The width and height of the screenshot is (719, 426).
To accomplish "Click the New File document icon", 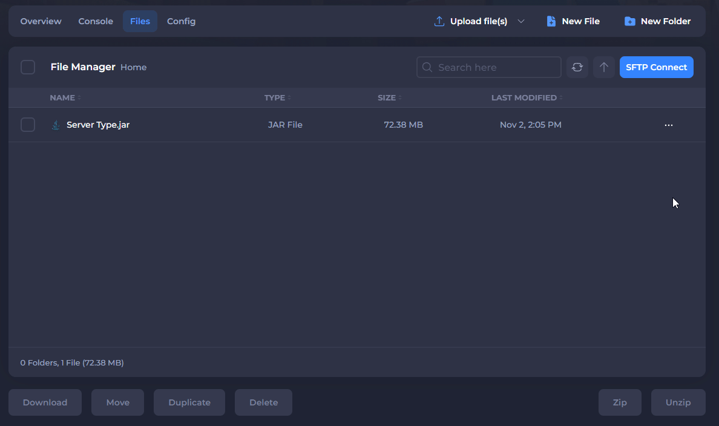I will point(551,21).
